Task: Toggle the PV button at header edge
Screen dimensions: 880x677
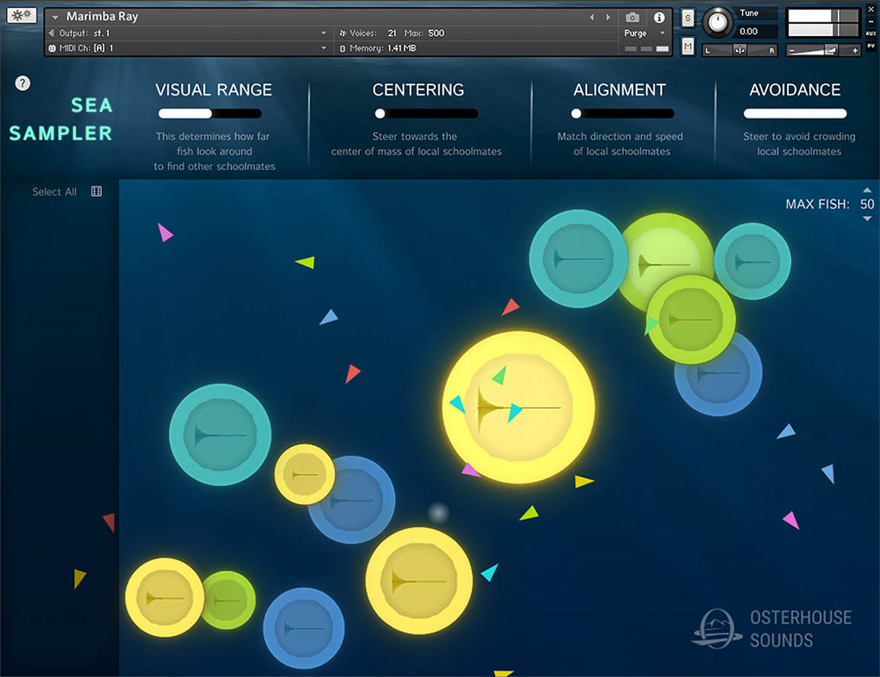Action: 871,46
